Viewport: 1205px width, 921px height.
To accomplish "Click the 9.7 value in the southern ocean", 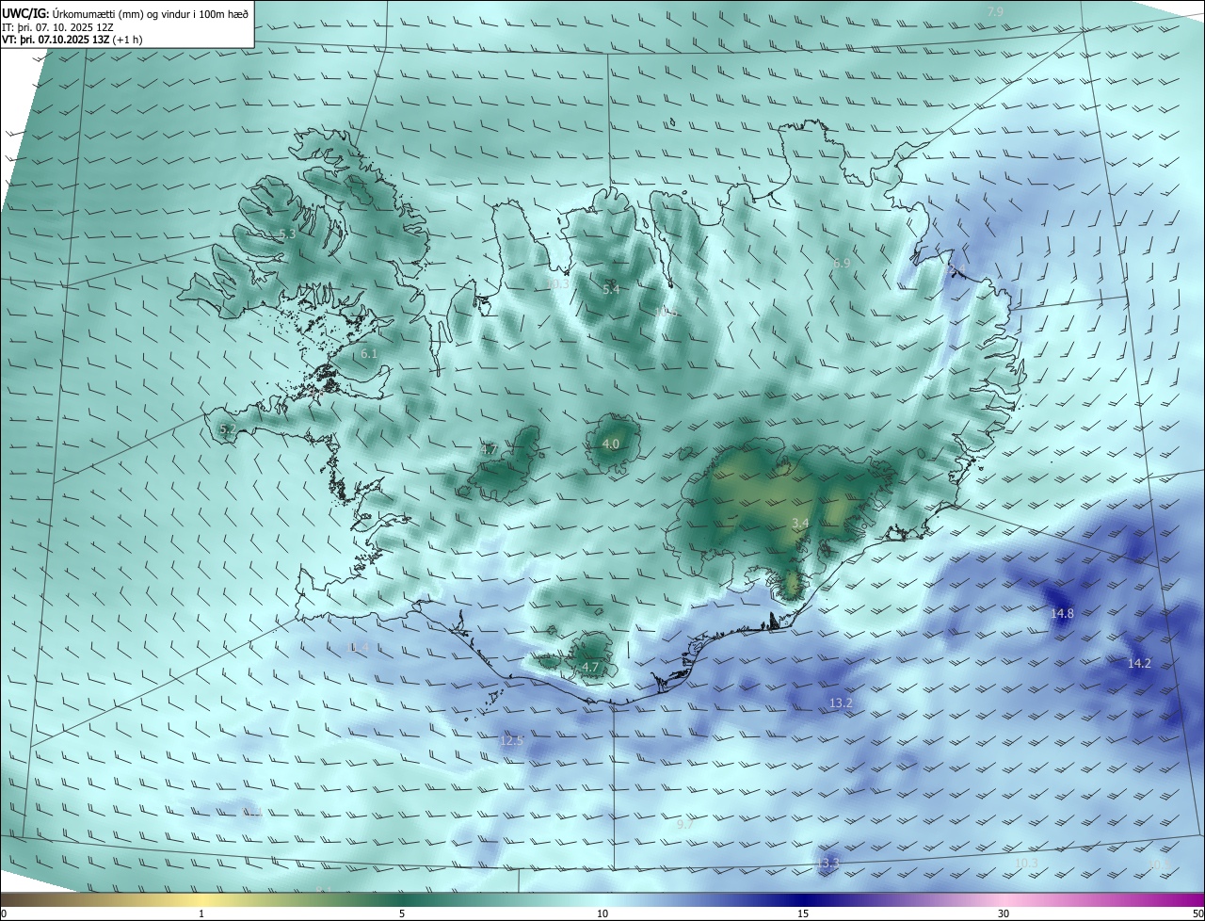I will 684,824.
